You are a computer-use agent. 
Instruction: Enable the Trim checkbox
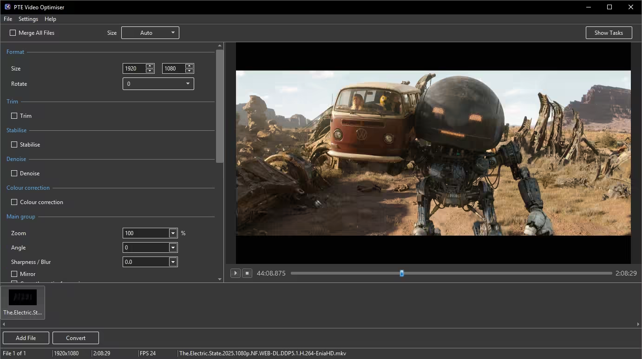tap(14, 116)
